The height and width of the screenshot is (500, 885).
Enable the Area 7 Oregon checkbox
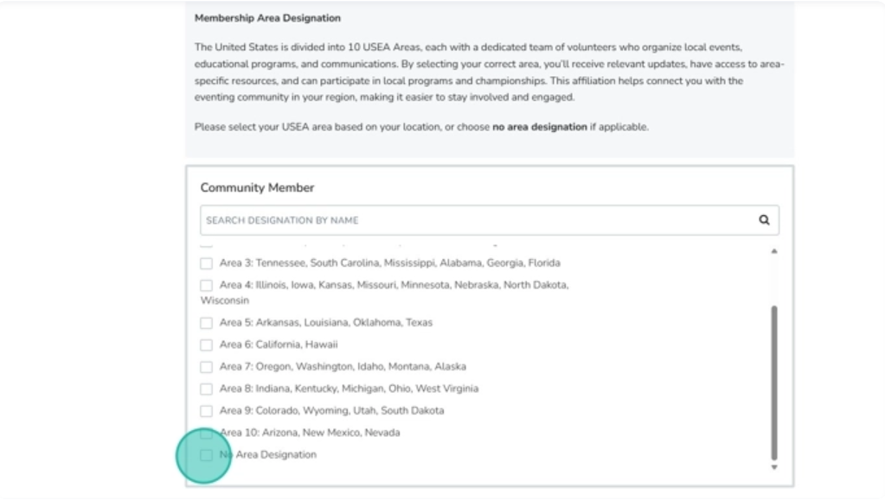207,367
